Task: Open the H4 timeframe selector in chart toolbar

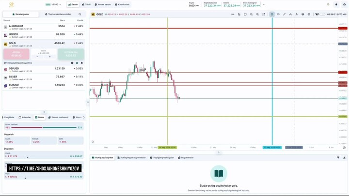Action: [233, 14]
